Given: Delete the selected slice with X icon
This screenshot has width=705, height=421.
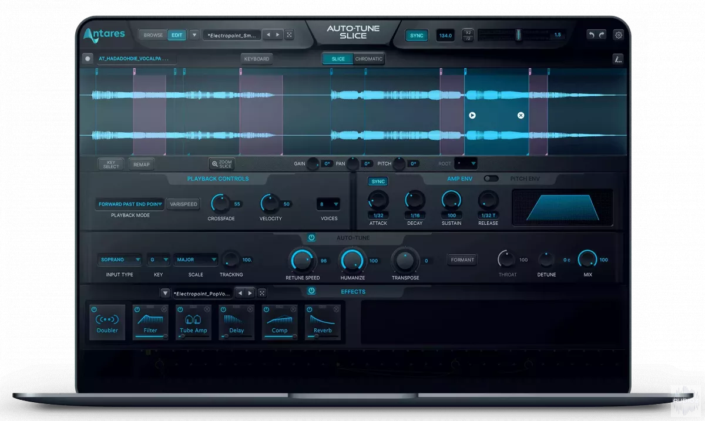Looking at the screenshot, I should (521, 115).
